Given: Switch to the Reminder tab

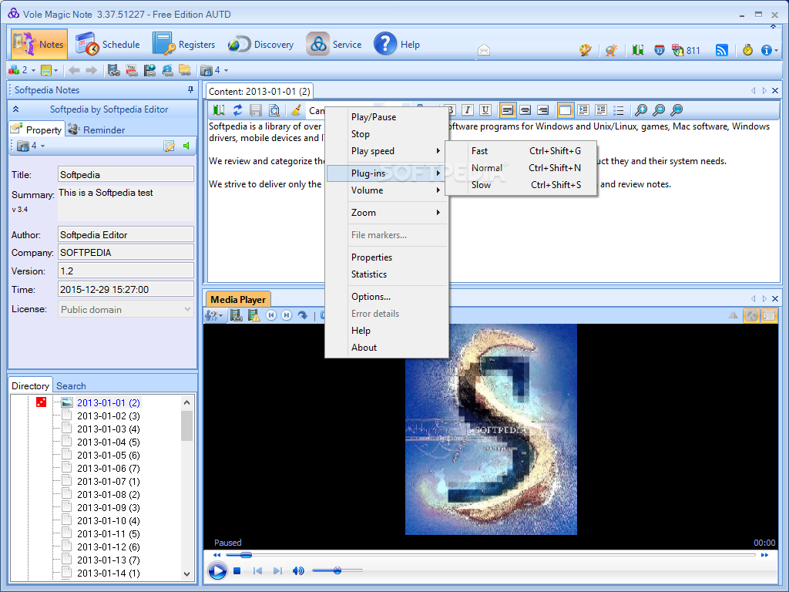Looking at the screenshot, I should click(96, 129).
